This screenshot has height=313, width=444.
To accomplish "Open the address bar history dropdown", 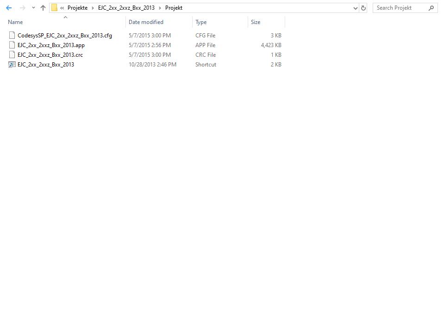I will click(x=356, y=8).
